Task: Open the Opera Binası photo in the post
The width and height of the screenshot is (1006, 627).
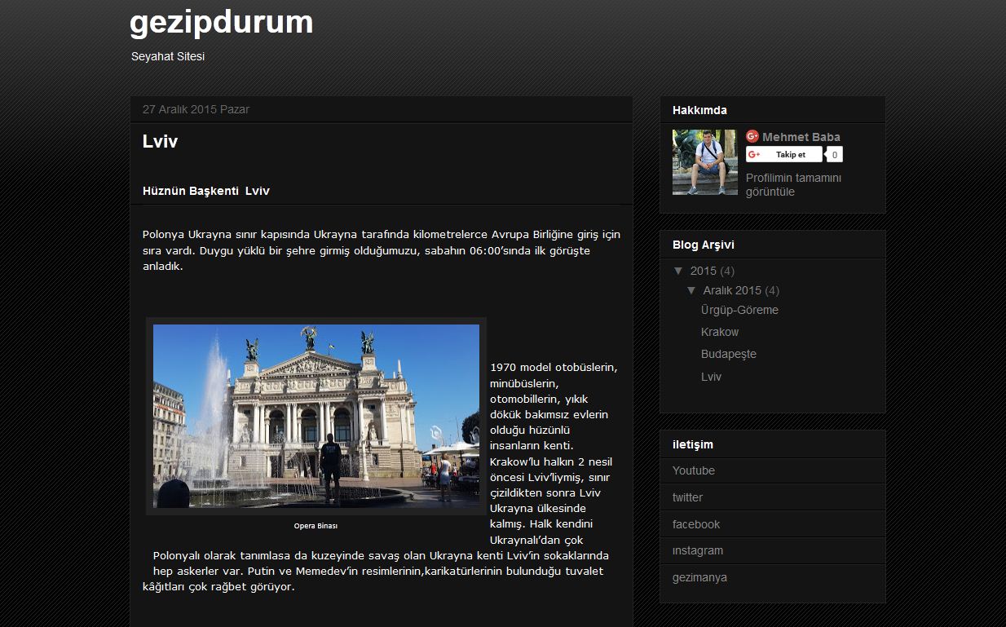Action: [316, 416]
